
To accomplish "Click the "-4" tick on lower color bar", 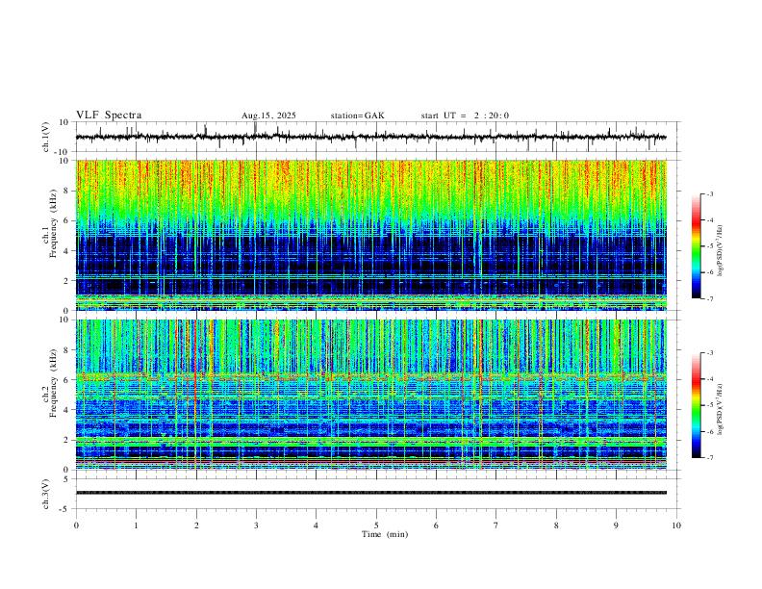I will [709, 379].
